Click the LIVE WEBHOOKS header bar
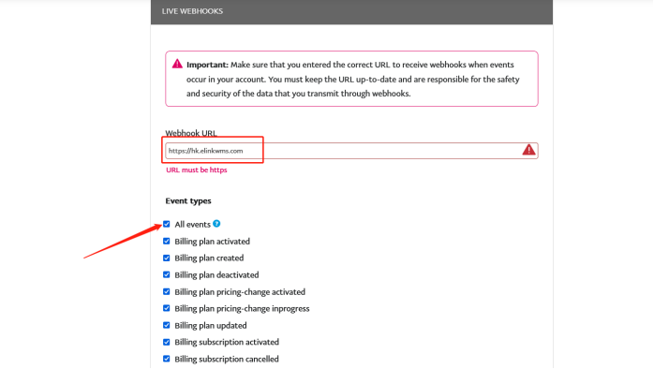The width and height of the screenshot is (654, 369). pos(351,11)
